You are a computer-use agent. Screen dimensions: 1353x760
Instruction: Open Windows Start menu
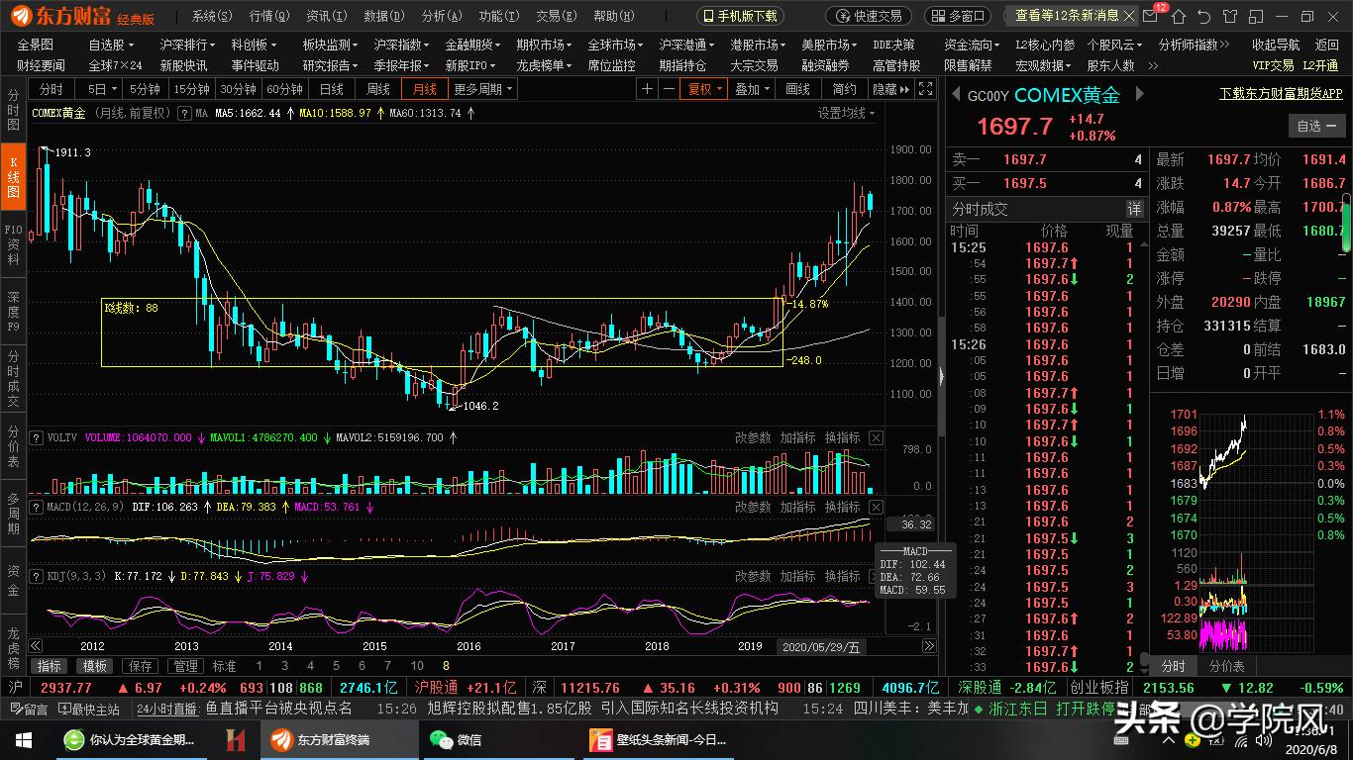[x=22, y=739]
